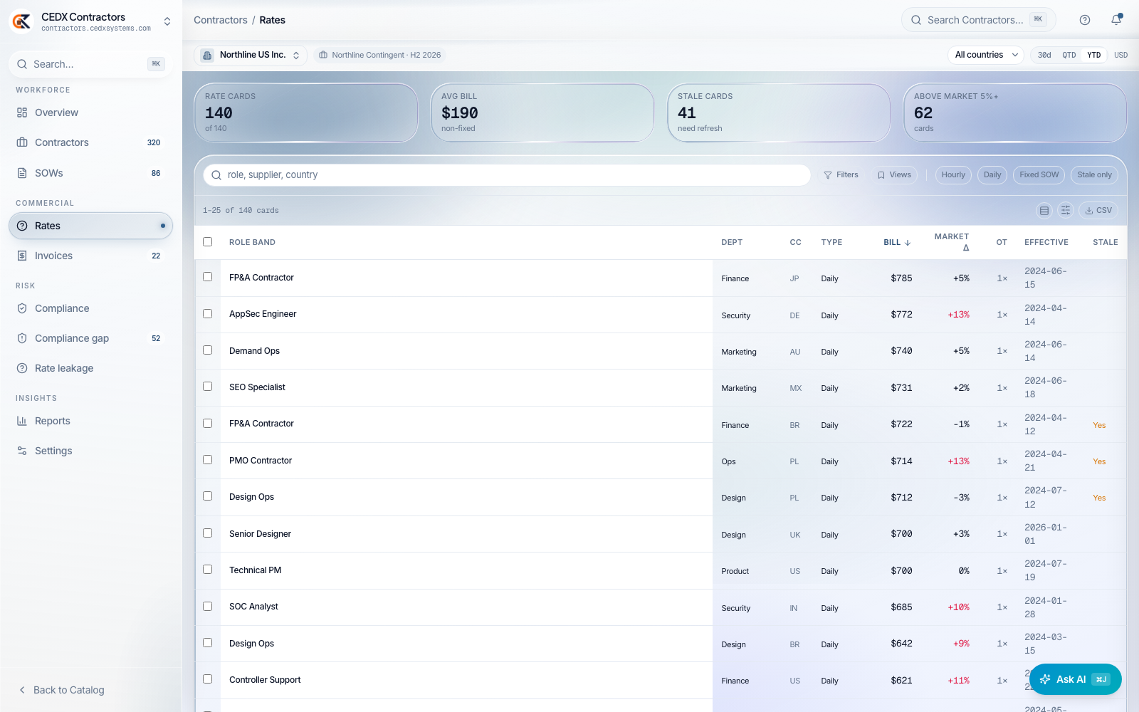Click the bookmark icon on Views
1139x712 pixels.
(x=881, y=175)
